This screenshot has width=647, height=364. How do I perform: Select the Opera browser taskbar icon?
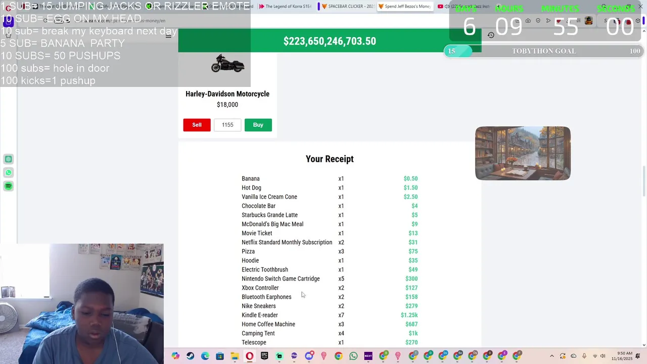[x=249, y=356]
